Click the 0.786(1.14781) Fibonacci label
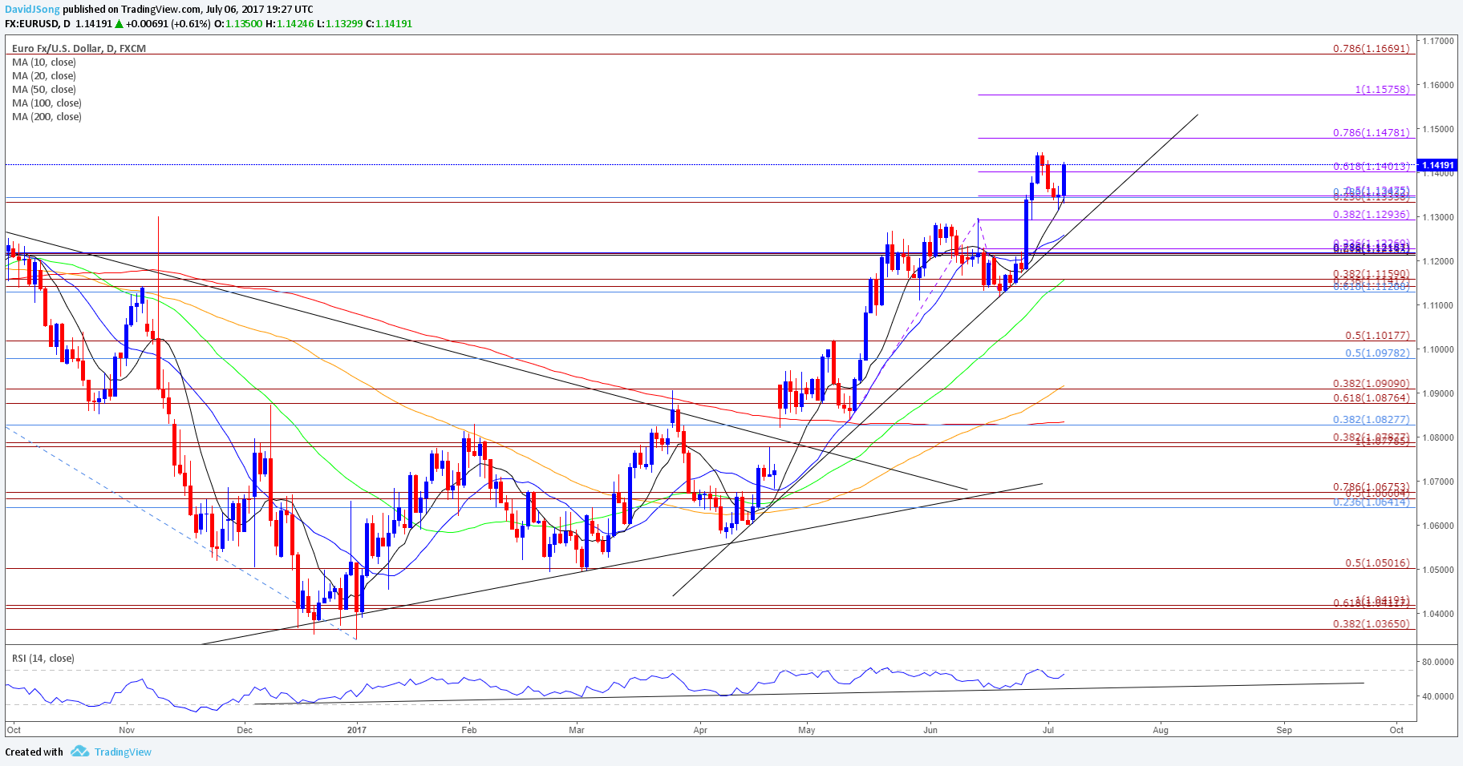The width and height of the screenshot is (1463, 766). coord(1371,132)
